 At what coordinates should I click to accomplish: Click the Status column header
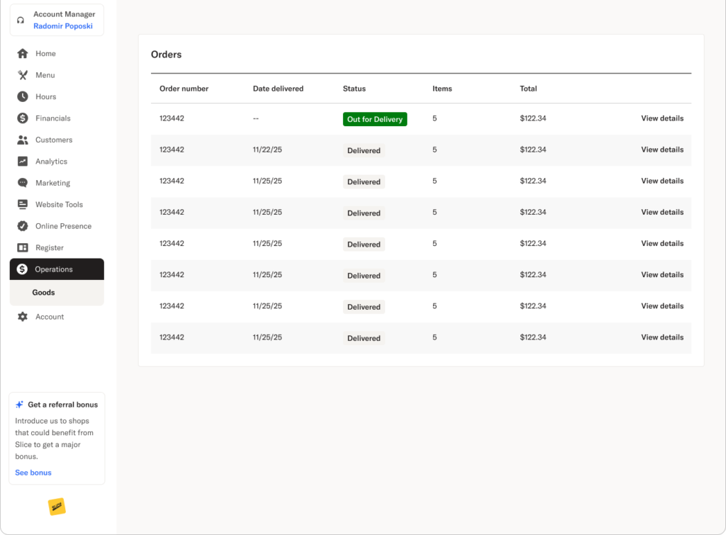[x=354, y=89]
